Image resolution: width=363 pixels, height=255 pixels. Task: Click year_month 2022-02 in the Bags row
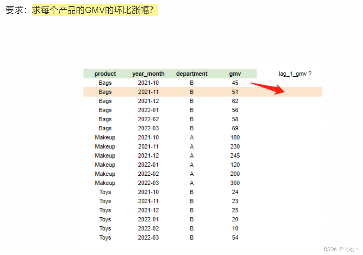(148, 119)
